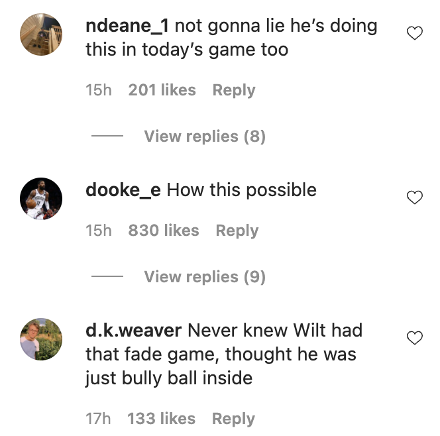View the 201 likes list
440x436 pixels.
(162, 90)
